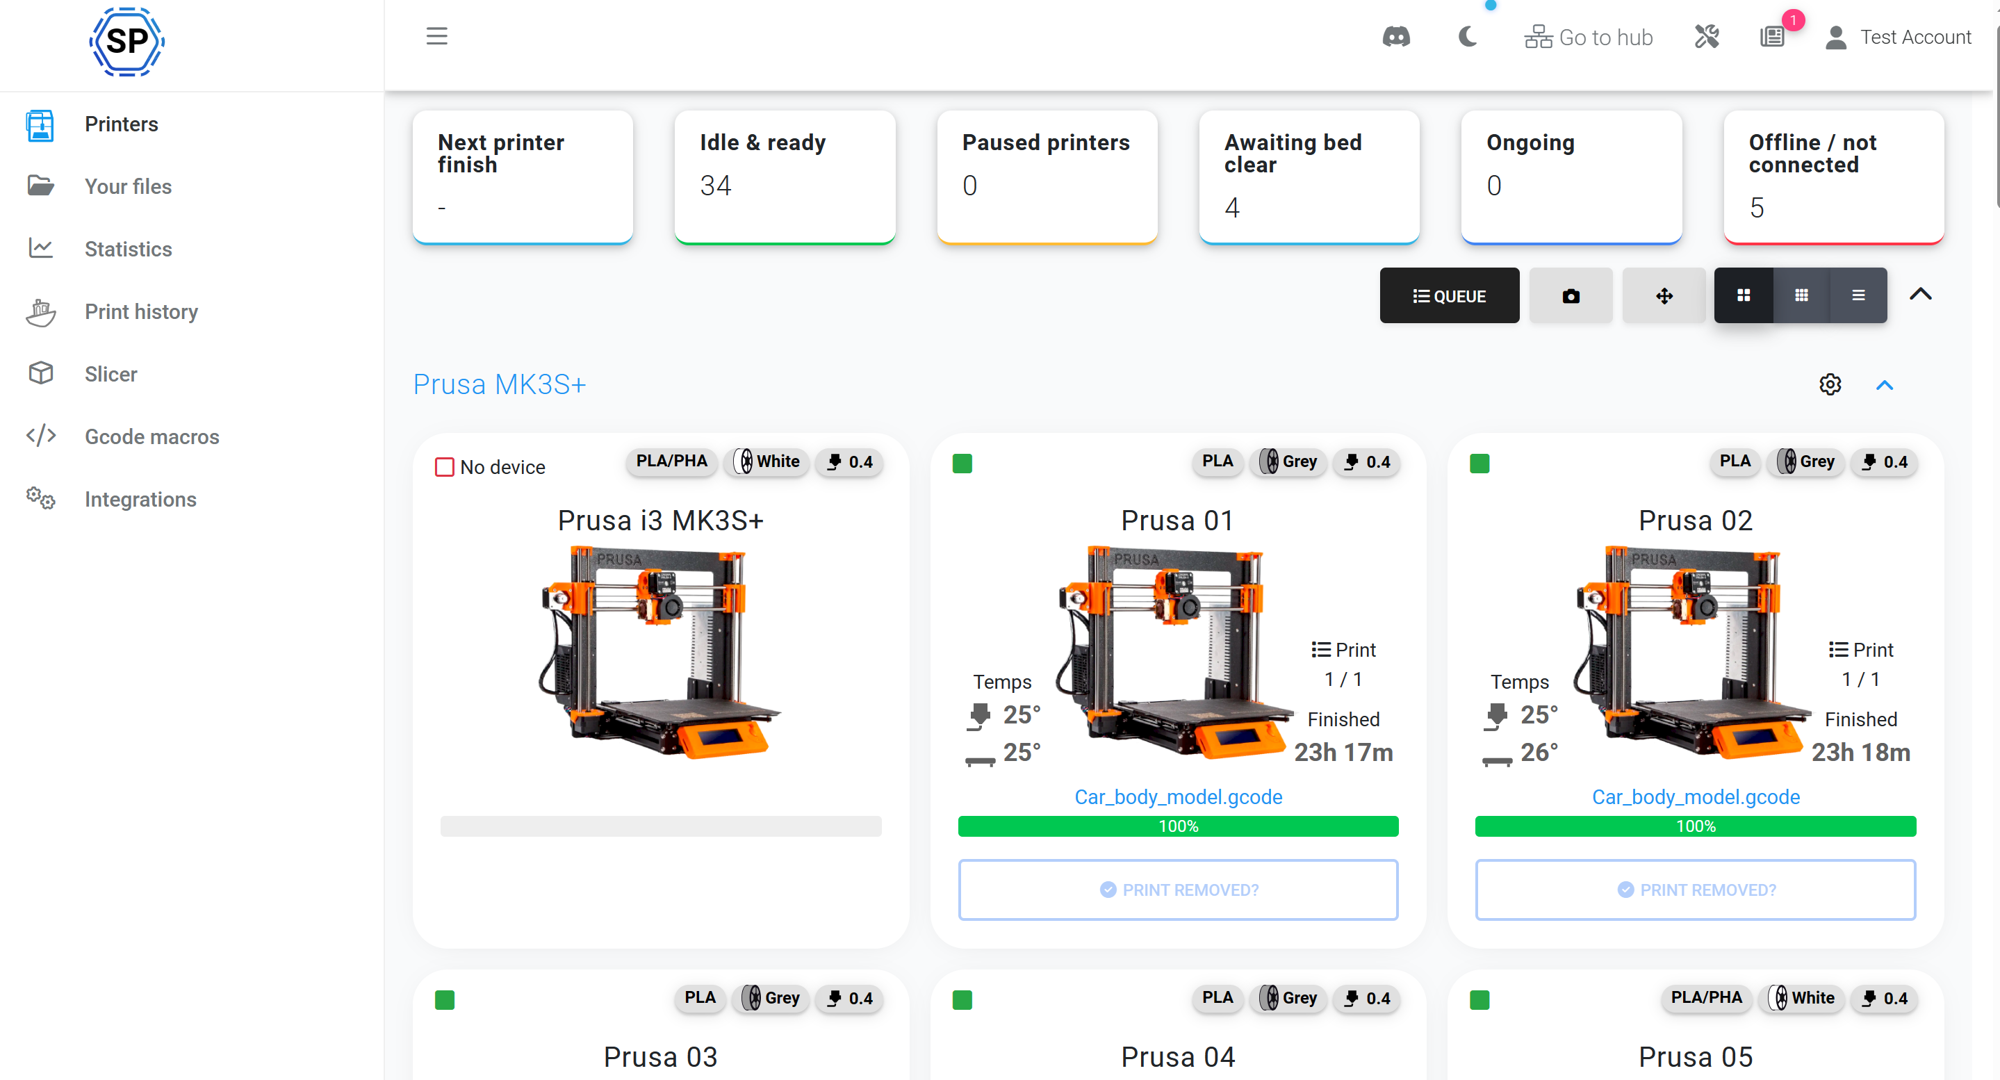The image size is (2000, 1080).
Task: Open Test Account user menu
Action: tap(1899, 37)
